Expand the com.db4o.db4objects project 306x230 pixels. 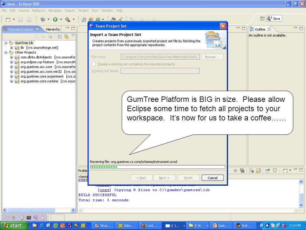(x=11, y=57)
